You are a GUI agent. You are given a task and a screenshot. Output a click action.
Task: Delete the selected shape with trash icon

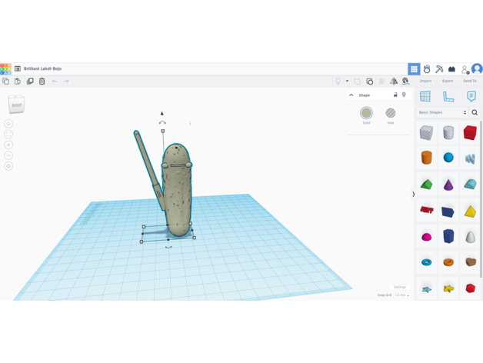(42, 81)
